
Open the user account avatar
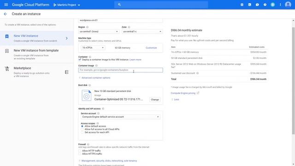[x=288, y=5]
